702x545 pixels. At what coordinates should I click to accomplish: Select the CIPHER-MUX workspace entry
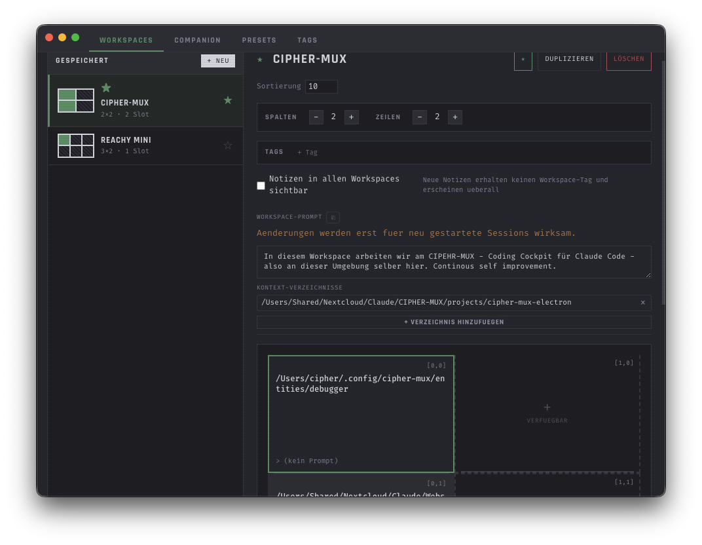pos(146,101)
